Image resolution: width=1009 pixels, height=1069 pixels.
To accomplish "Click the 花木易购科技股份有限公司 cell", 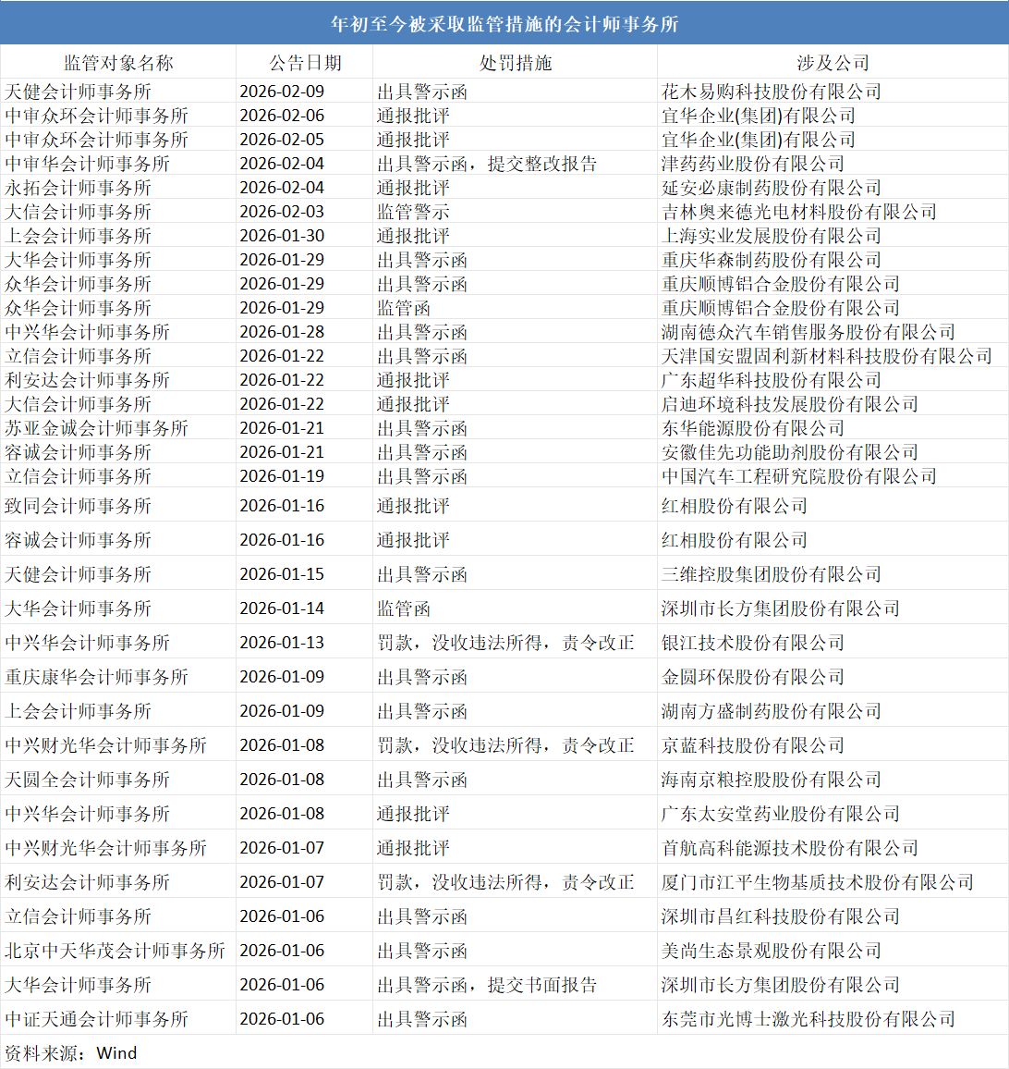I will (x=772, y=92).
